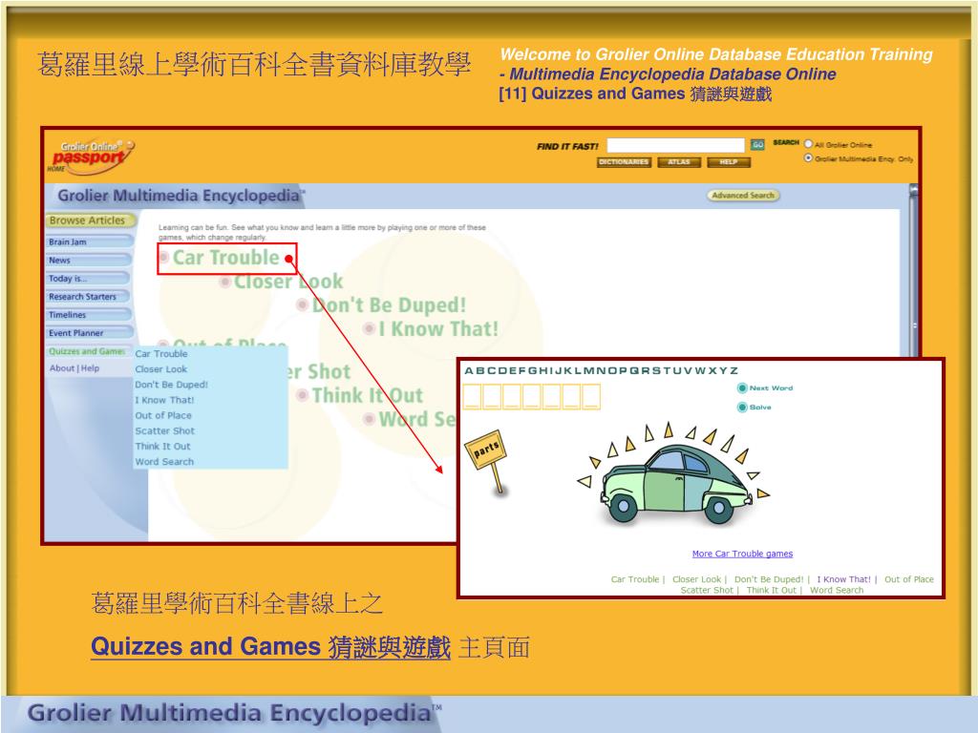978x733 pixels.
Task: Choose Think It Out from the flyout menu
Action: [162, 447]
